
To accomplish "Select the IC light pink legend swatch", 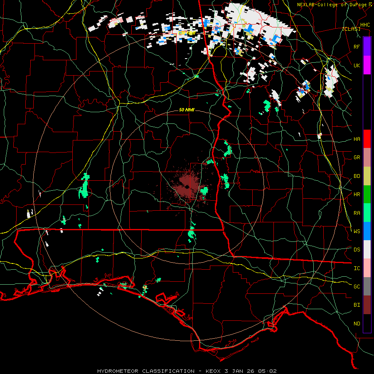I will (367, 268).
